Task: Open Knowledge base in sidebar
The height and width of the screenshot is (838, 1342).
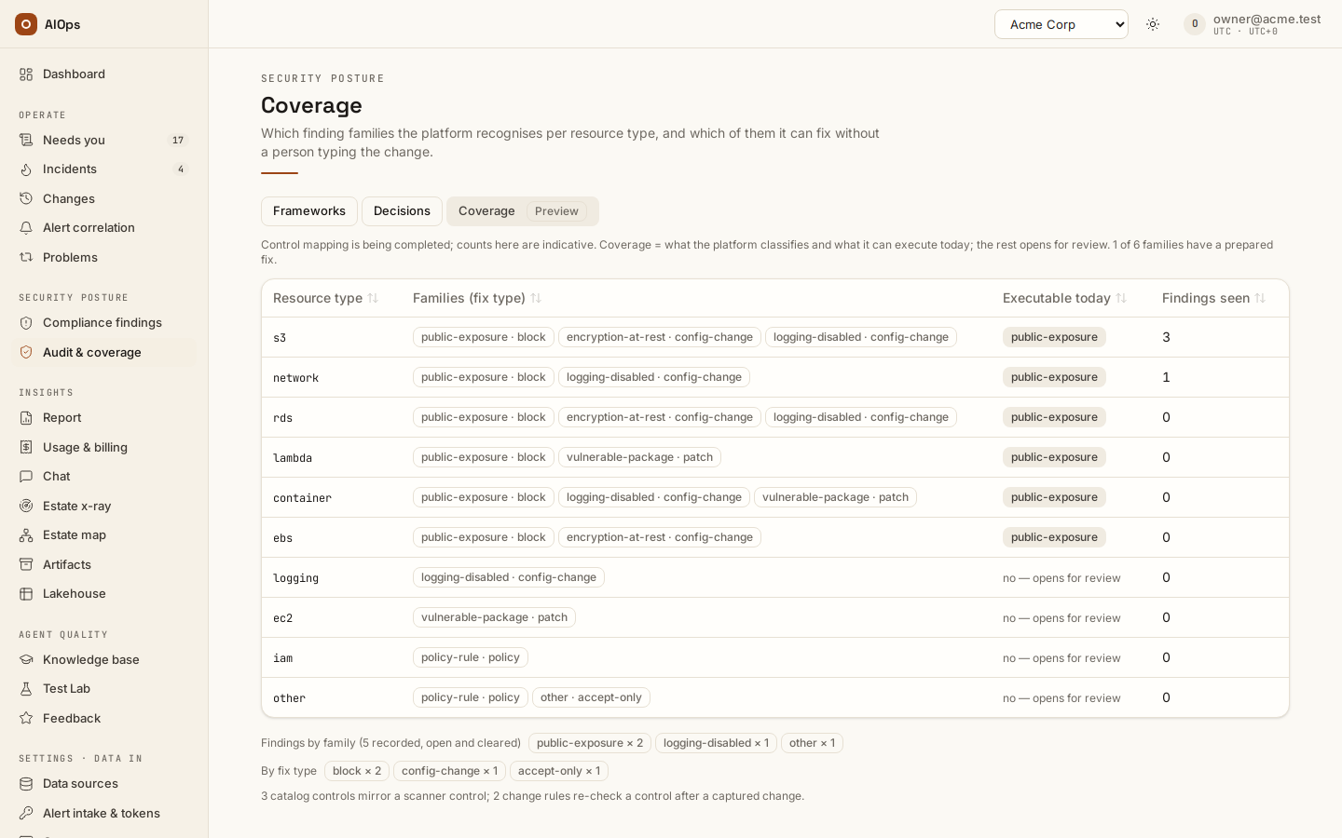Action: [x=104, y=660]
